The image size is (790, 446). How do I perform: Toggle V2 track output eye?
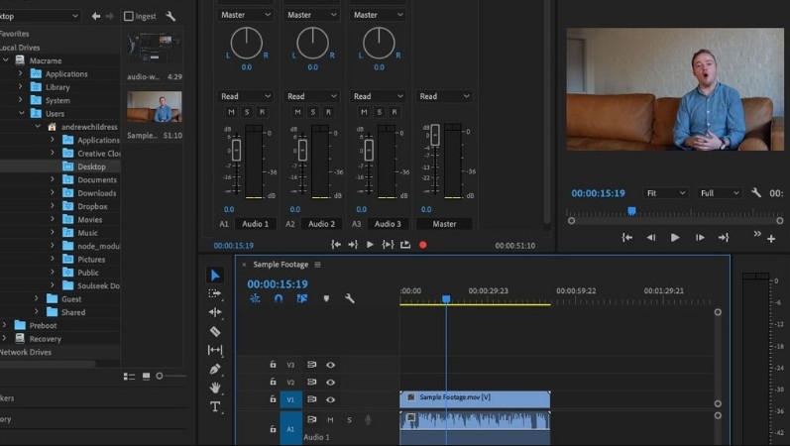click(x=330, y=383)
